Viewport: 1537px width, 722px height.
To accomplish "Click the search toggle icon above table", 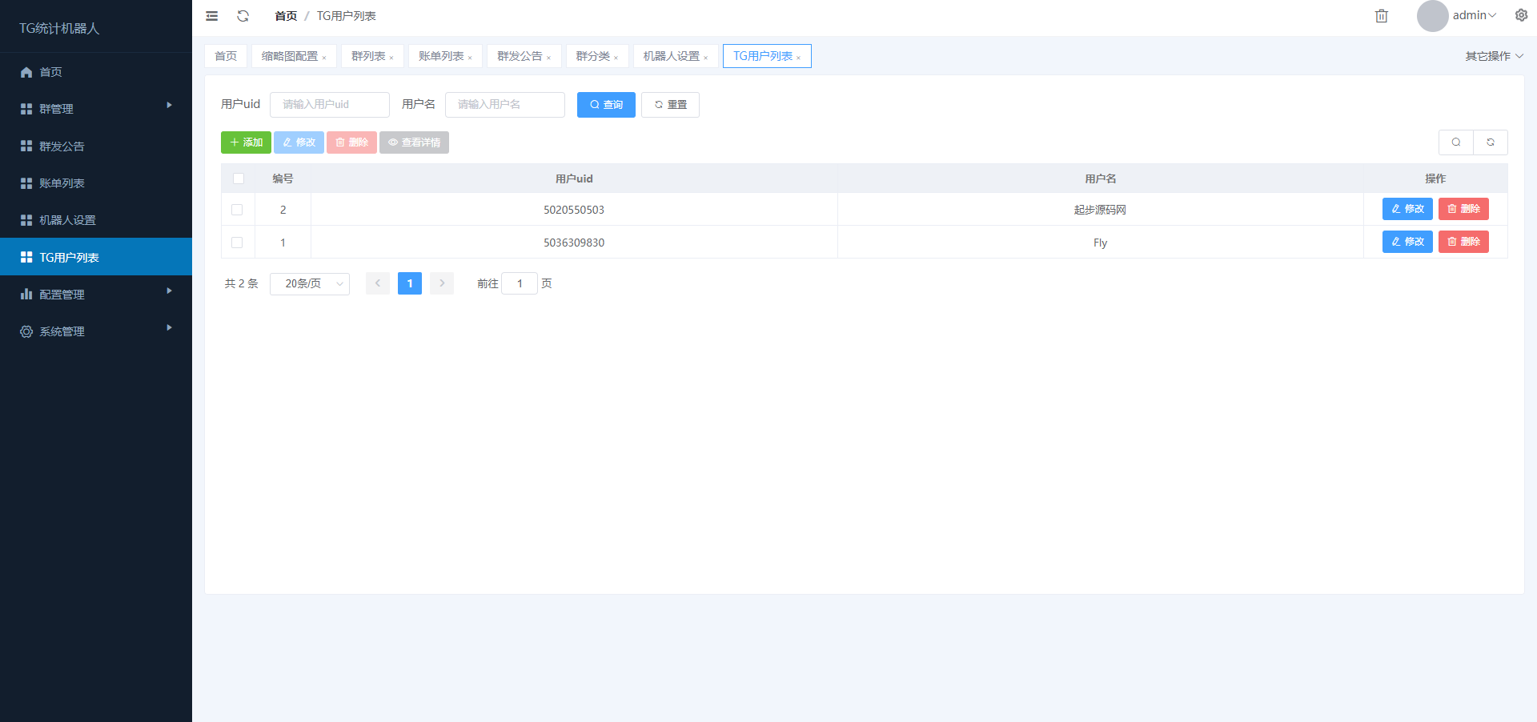I will pos(1456,142).
